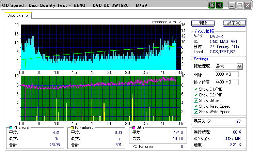The image size is (253, 153).
Task: Click the date 27 January 2005
Action: coord(224,47)
